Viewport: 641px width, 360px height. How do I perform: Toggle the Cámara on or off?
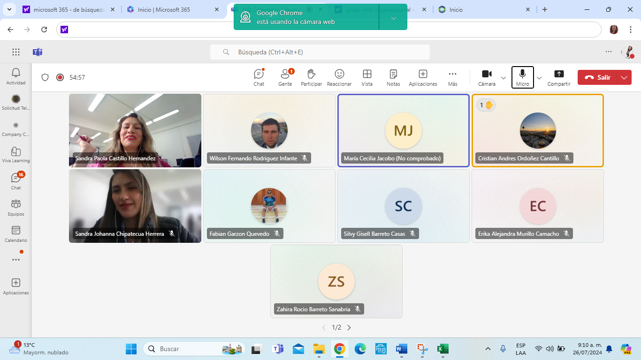click(x=487, y=77)
